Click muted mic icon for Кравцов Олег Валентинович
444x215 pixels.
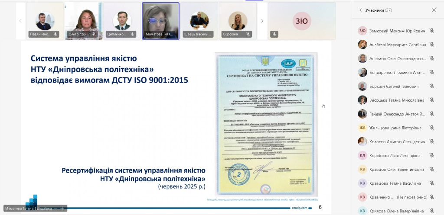(431, 169)
